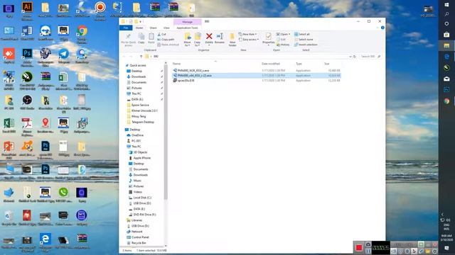Screen dimensions: 455x255
Task: Select Local Disk (C:) in navigation pane
Action: 142,198
